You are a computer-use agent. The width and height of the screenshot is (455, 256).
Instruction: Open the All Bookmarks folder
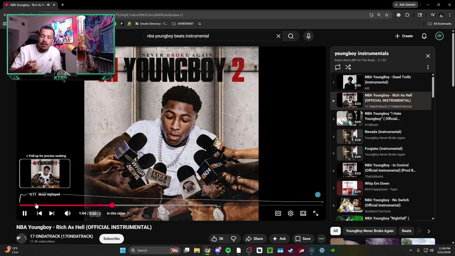(x=440, y=24)
